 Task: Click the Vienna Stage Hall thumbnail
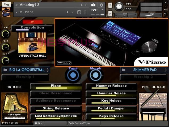click(x=32, y=43)
